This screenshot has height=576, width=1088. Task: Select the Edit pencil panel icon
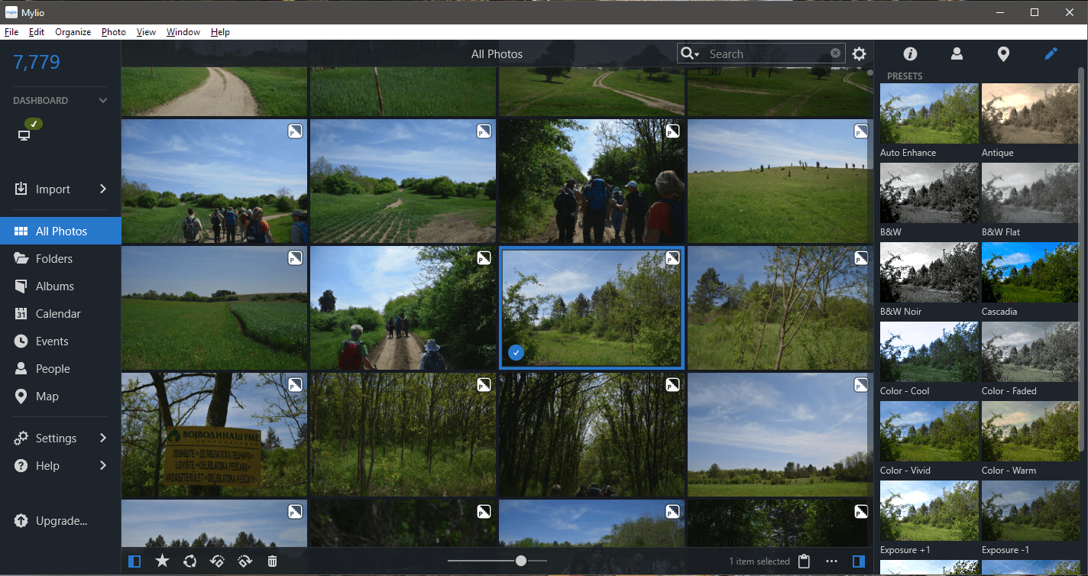pos(1051,53)
